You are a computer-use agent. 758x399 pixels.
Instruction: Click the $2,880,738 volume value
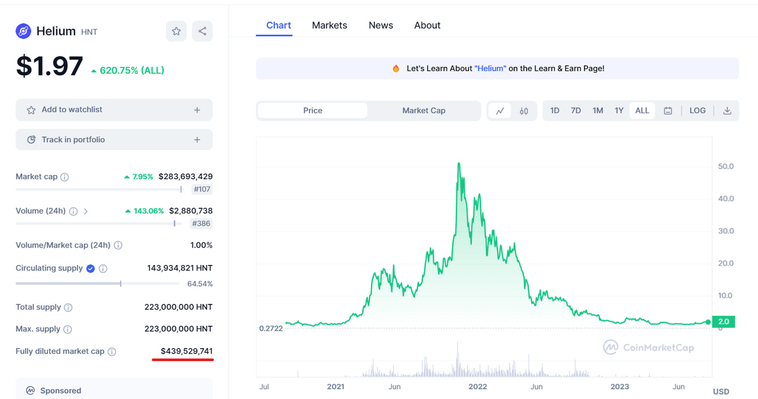tap(191, 211)
